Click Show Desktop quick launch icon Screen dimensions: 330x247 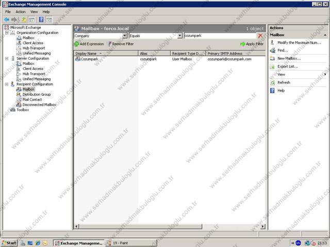(x=30, y=243)
